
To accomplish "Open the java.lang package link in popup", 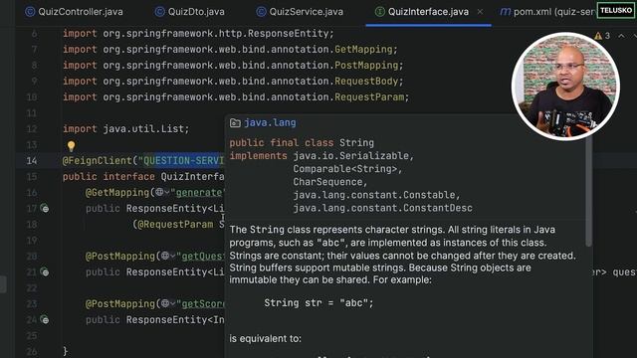I will click(x=270, y=122).
